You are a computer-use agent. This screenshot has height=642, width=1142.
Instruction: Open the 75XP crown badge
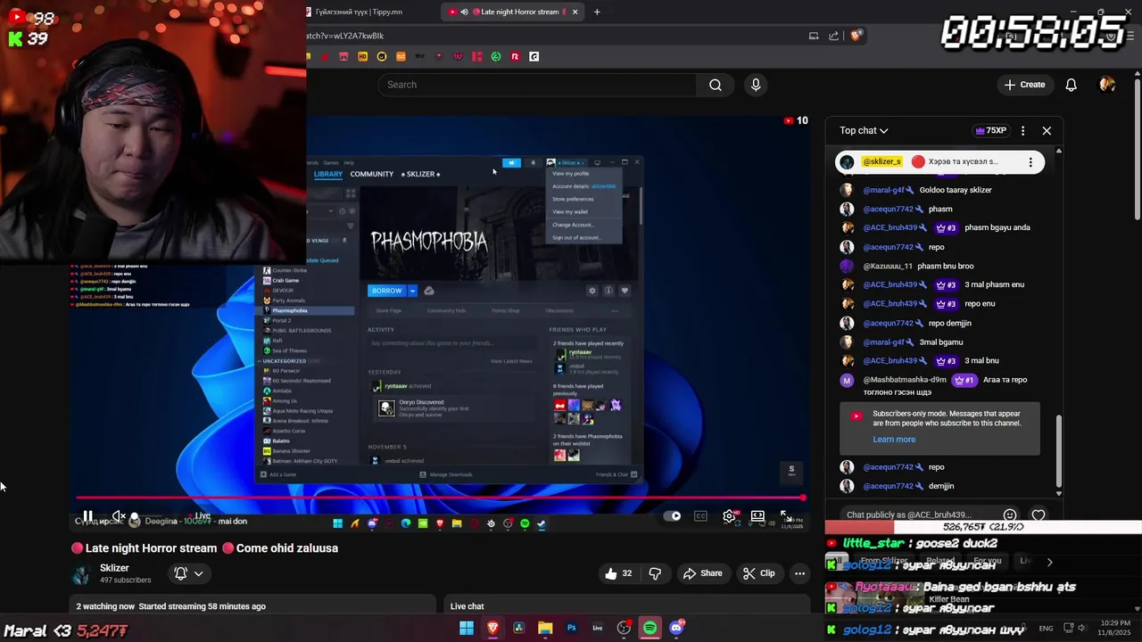coord(990,131)
